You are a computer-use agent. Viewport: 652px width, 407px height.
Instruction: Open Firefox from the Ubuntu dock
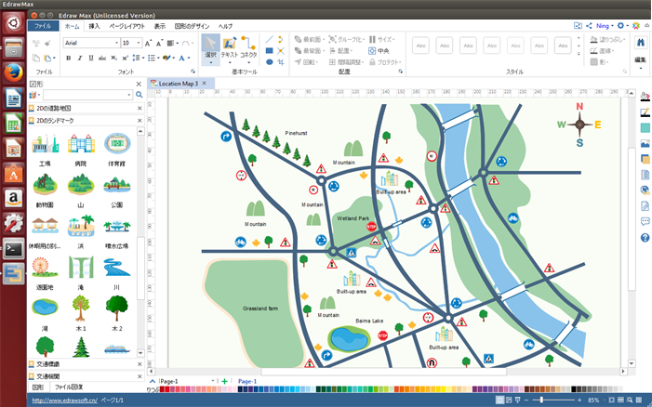click(x=14, y=72)
